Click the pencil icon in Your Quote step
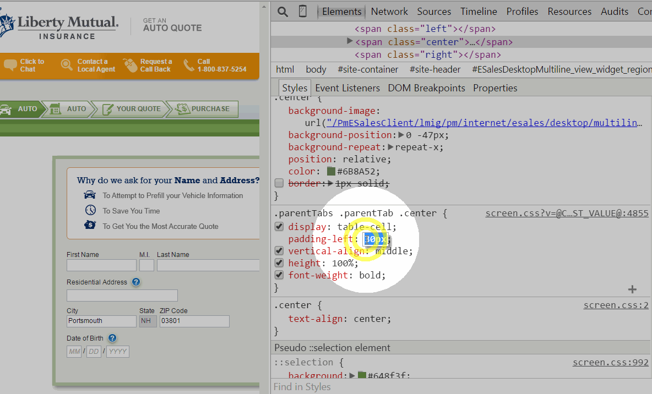The image size is (652, 394). tap(108, 109)
